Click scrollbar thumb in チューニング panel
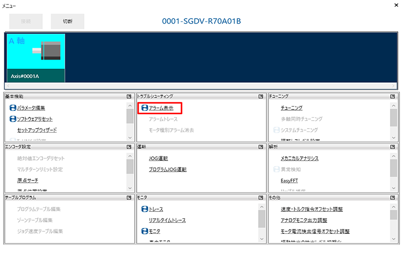The height and width of the screenshot is (257, 403). [x=393, y=118]
